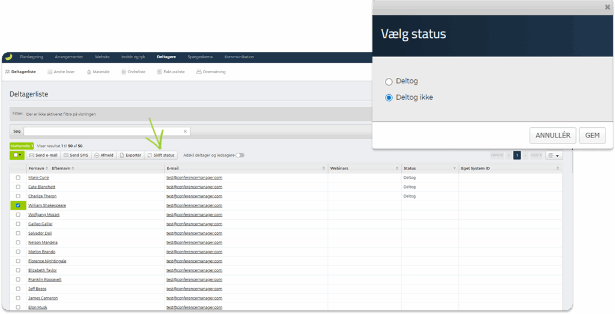The image size is (615, 314).
Task: Click the Send SMS icon
Action: point(66,155)
